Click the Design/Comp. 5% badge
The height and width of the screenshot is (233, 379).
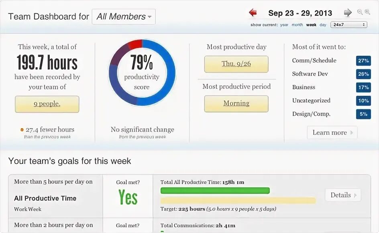click(x=363, y=114)
